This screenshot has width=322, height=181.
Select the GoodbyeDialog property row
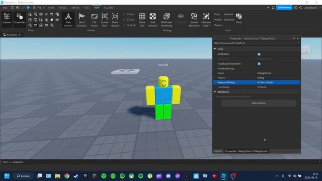[257, 68]
